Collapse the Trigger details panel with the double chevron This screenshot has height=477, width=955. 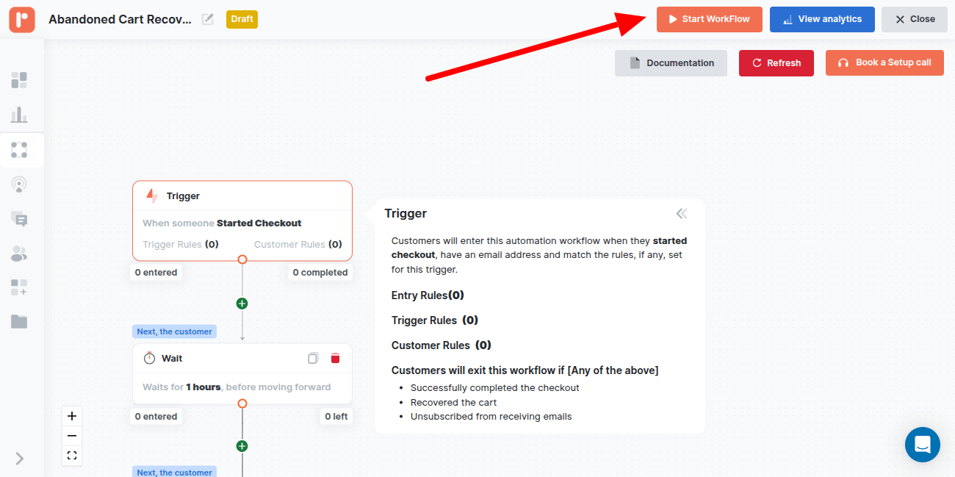click(682, 213)
